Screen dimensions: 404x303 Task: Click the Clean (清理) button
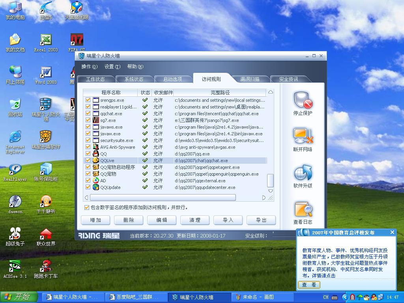point(195,220)
